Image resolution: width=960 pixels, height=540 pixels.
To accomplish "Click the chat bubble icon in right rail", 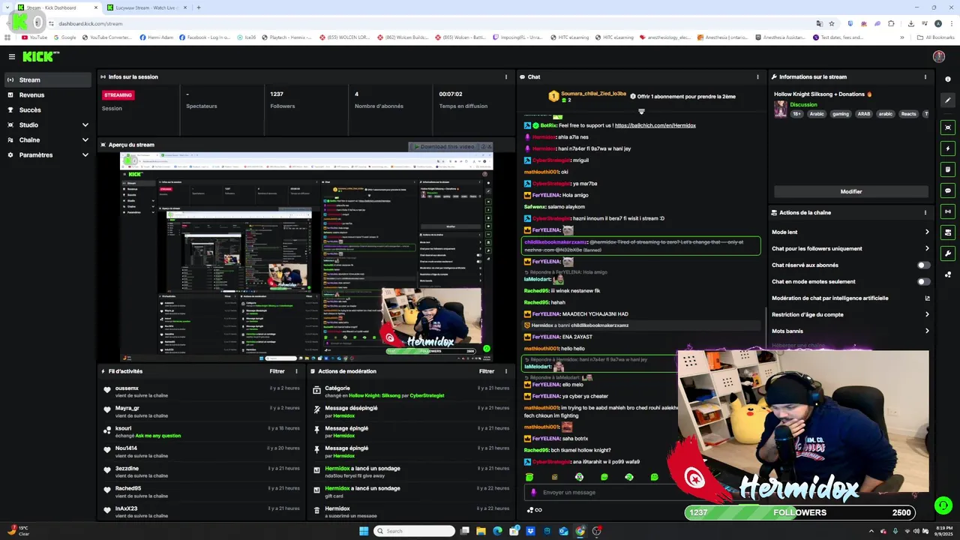I will [948, 190].
